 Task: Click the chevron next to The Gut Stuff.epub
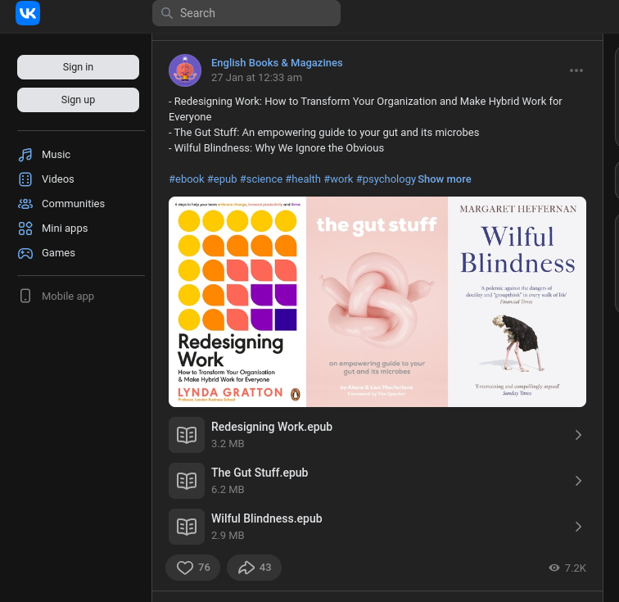[578, 481]
